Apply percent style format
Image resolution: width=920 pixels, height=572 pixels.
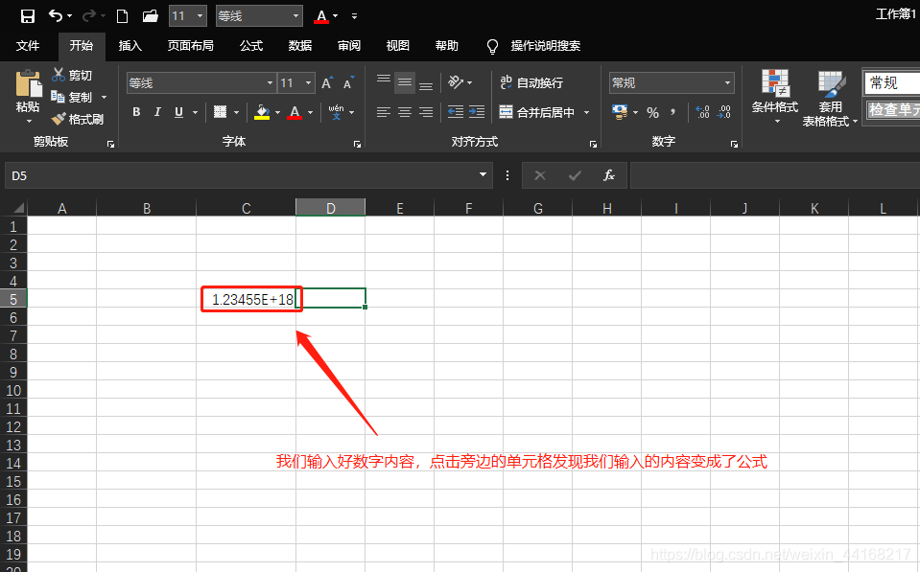coord(652,112)
